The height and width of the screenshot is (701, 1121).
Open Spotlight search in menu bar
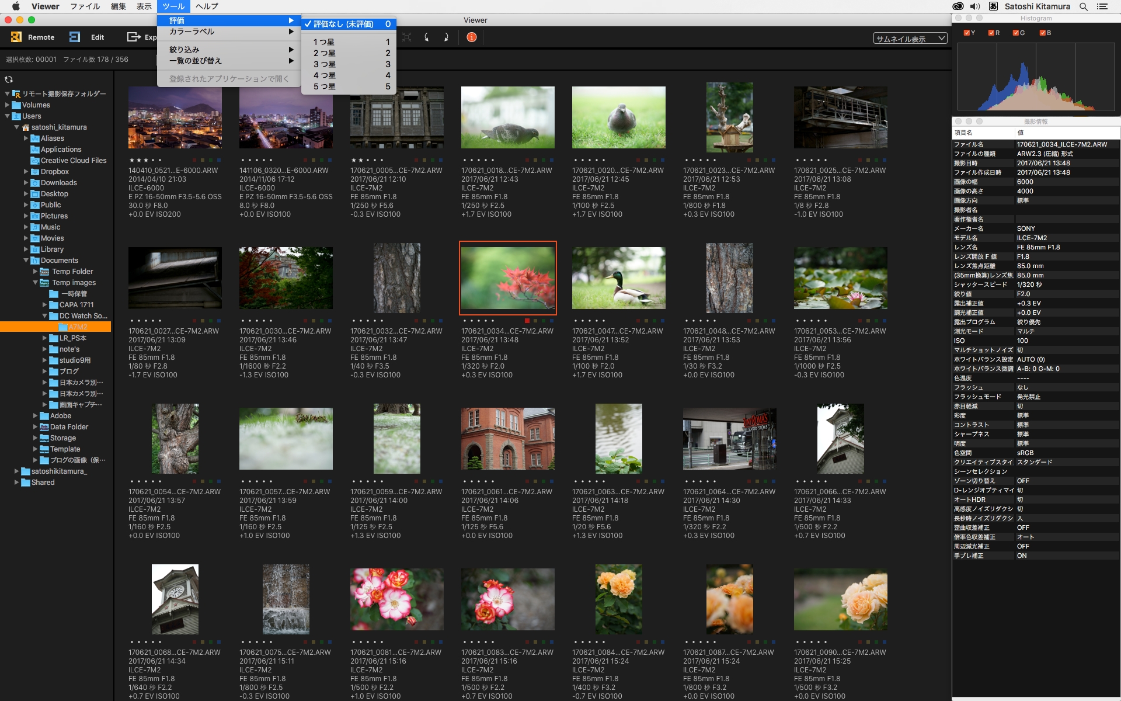tap(1084, 6)
